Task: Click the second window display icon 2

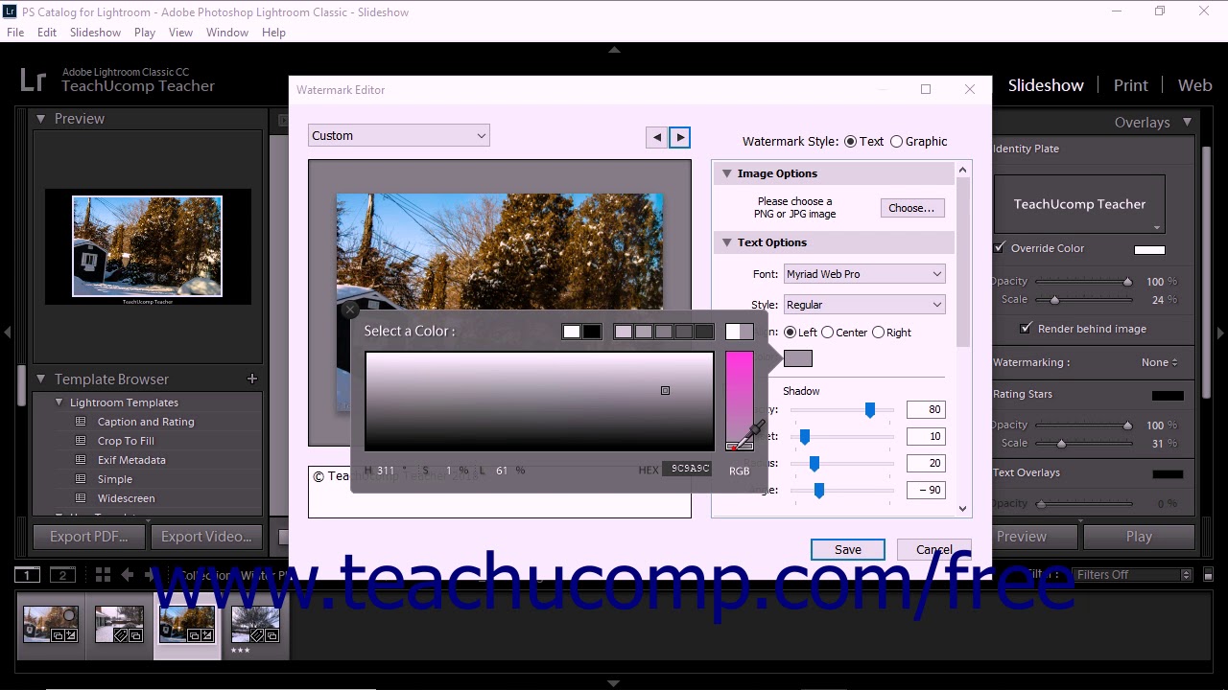Action: point(62,575)
